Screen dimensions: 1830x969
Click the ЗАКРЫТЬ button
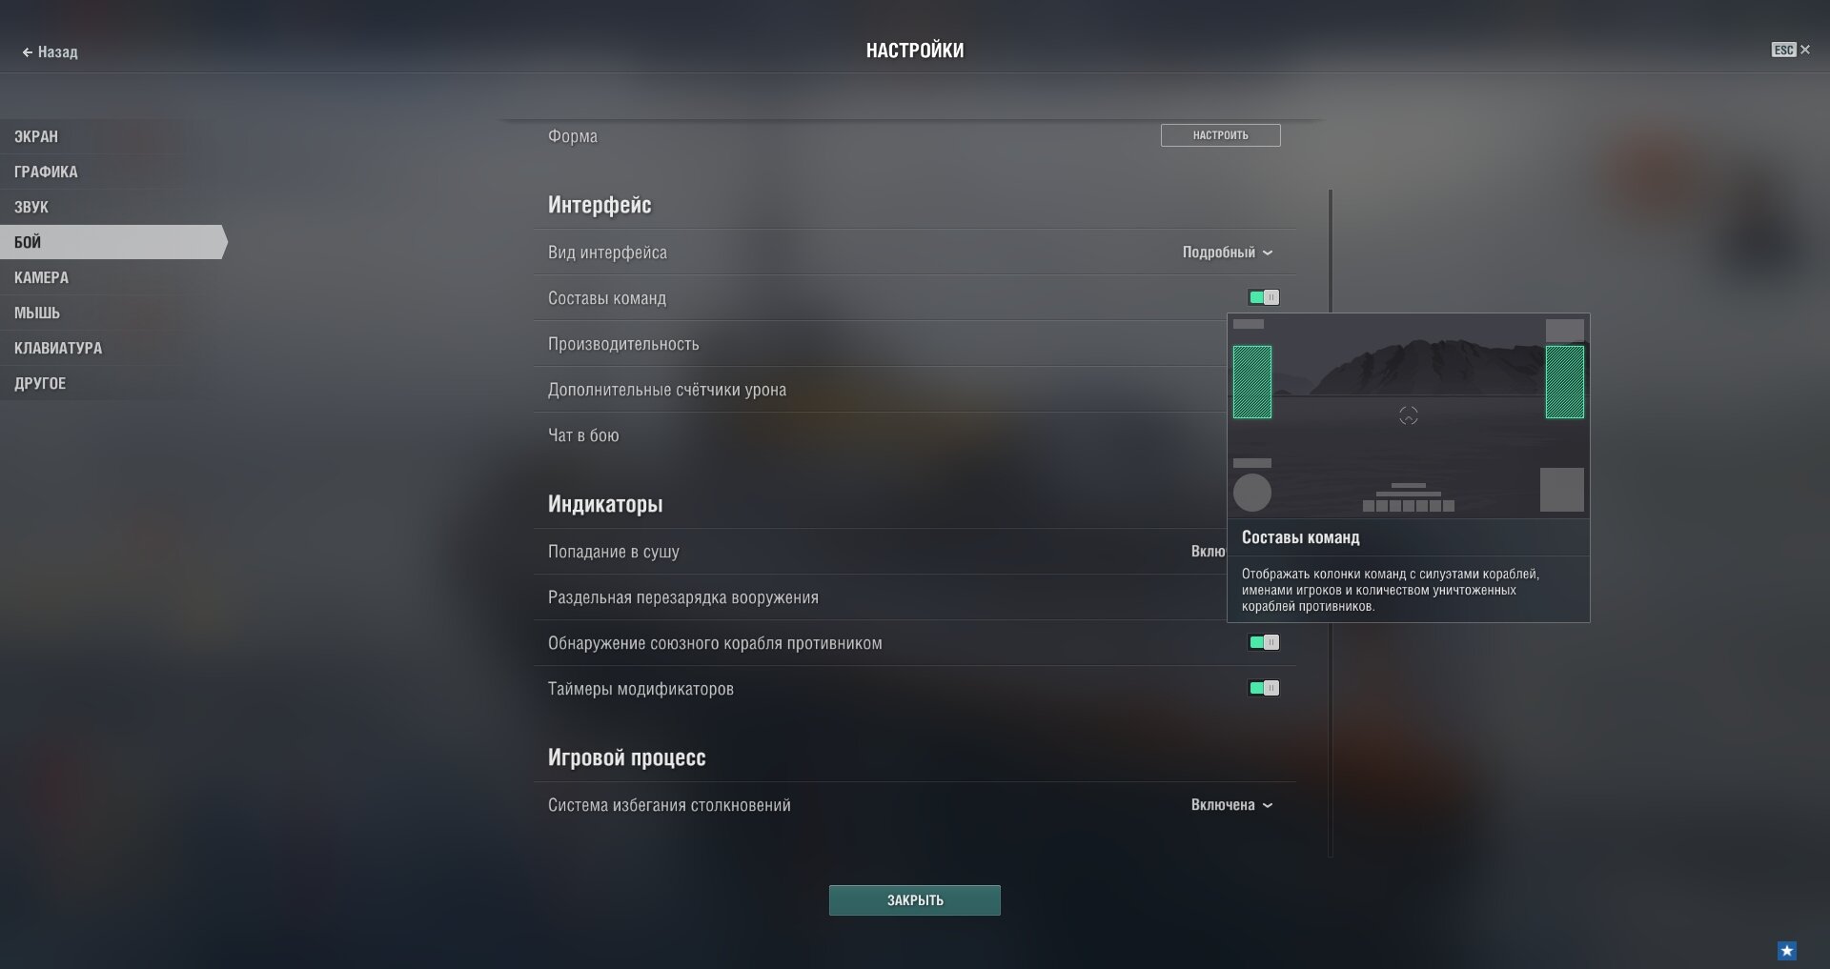(x=915, y=900)
